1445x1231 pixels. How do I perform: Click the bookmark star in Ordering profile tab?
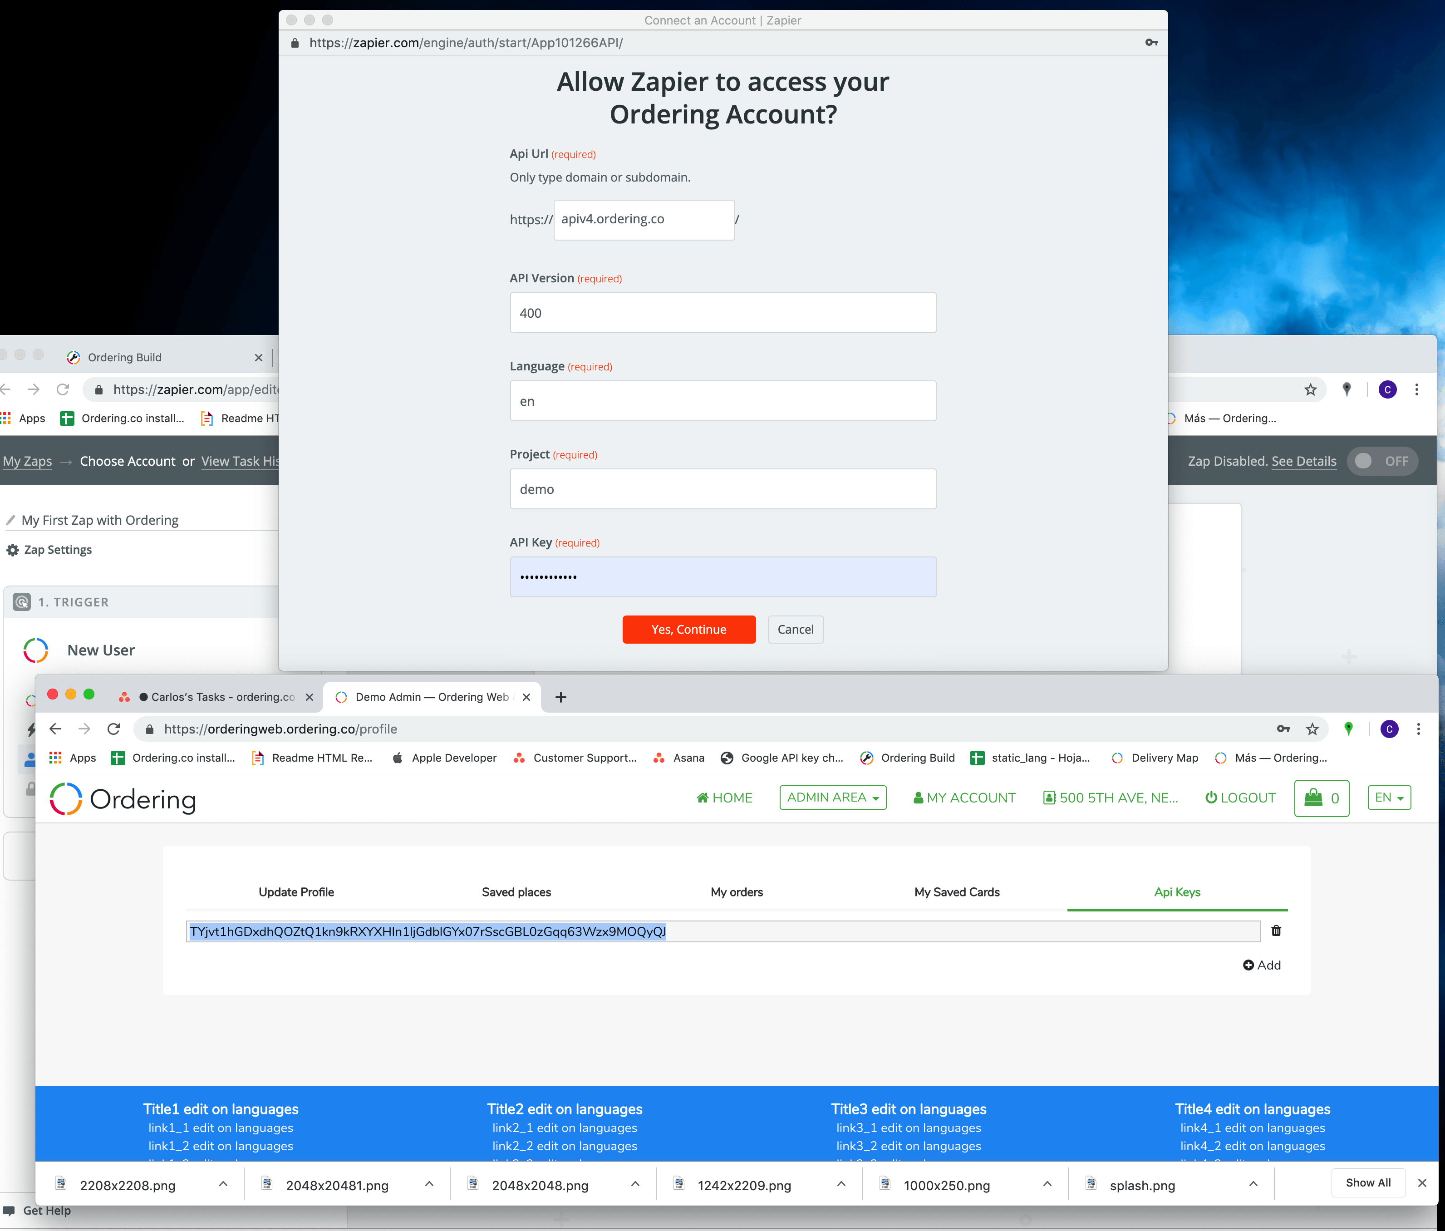(1312, 729)
